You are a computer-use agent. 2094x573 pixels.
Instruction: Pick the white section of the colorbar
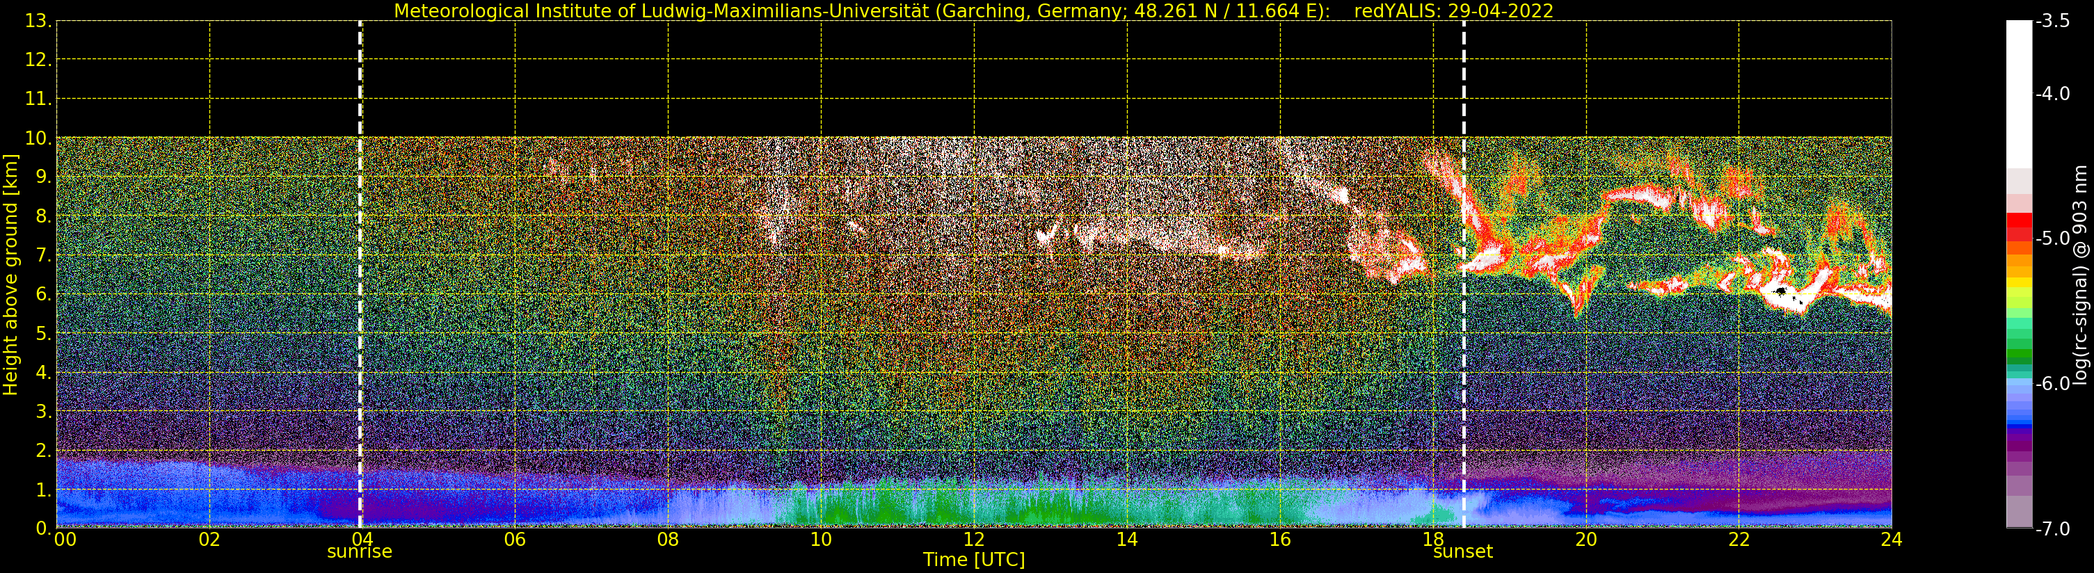tap(2019, 95)
